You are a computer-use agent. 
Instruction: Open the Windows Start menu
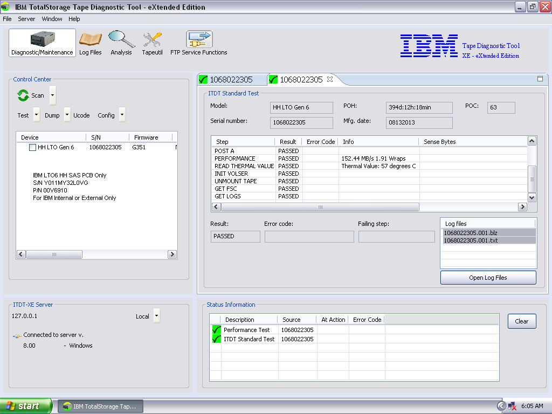pos(26,406)
